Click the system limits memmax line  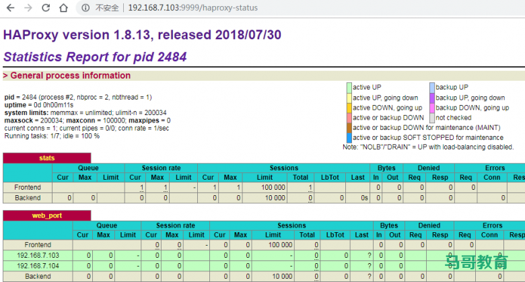[85, 112]
